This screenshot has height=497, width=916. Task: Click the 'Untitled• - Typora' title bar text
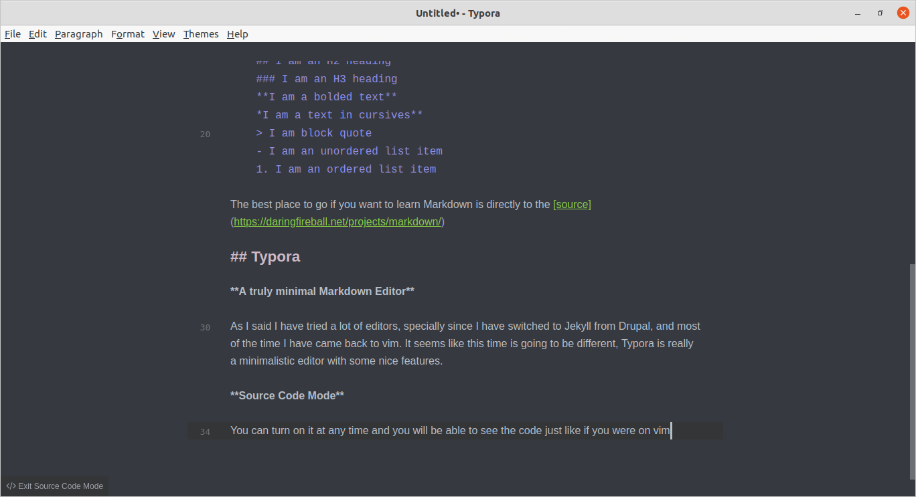pyautogui.click(x=458, y=13)
